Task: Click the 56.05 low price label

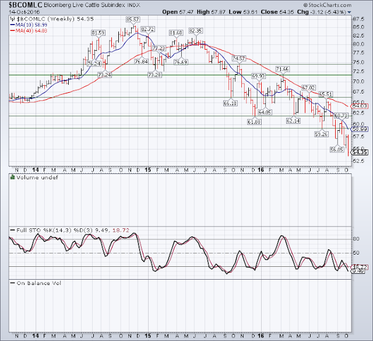Action: (337, 149)
